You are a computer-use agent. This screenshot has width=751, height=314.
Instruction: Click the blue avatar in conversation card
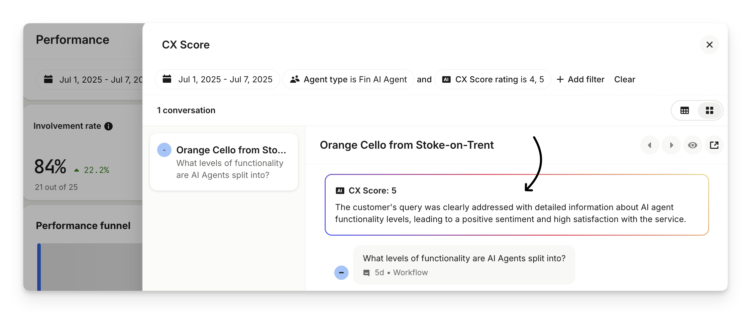pos(164,150)
